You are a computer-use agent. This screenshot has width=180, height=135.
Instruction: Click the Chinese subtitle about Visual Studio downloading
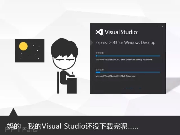72,126
